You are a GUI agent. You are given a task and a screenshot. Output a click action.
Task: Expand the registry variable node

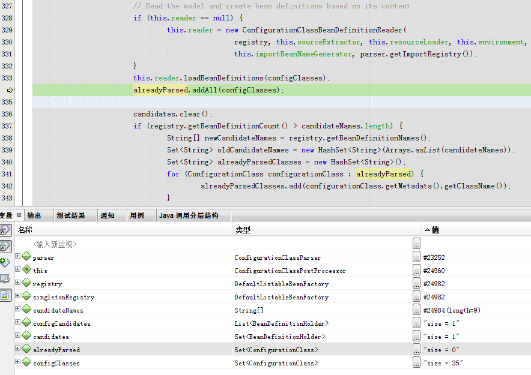coord(17,283)
